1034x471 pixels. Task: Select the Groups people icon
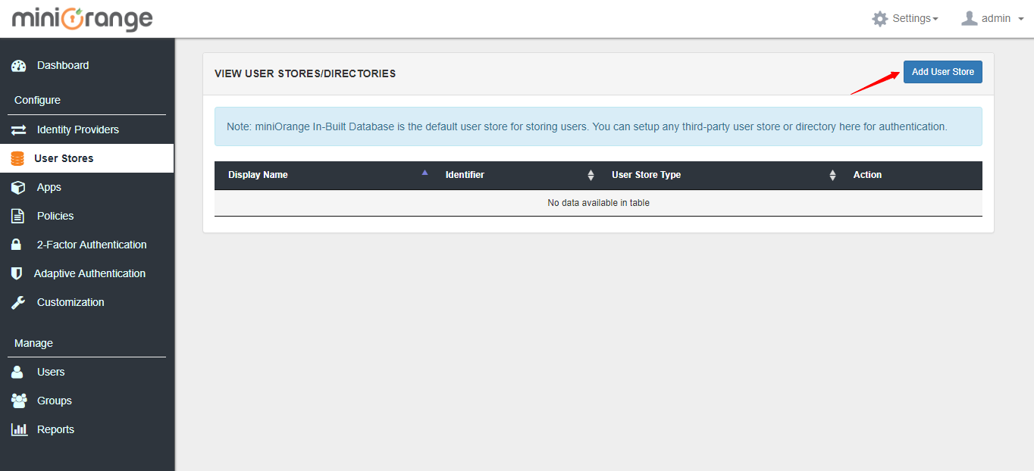[x=18, y=401]
